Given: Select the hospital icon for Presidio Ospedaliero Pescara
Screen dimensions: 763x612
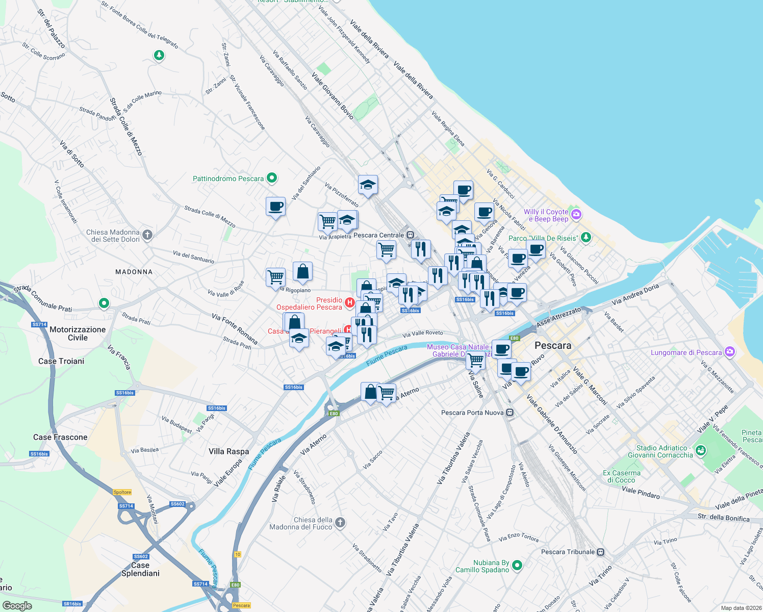Looking at the screenshot, I should pos(350,302).
